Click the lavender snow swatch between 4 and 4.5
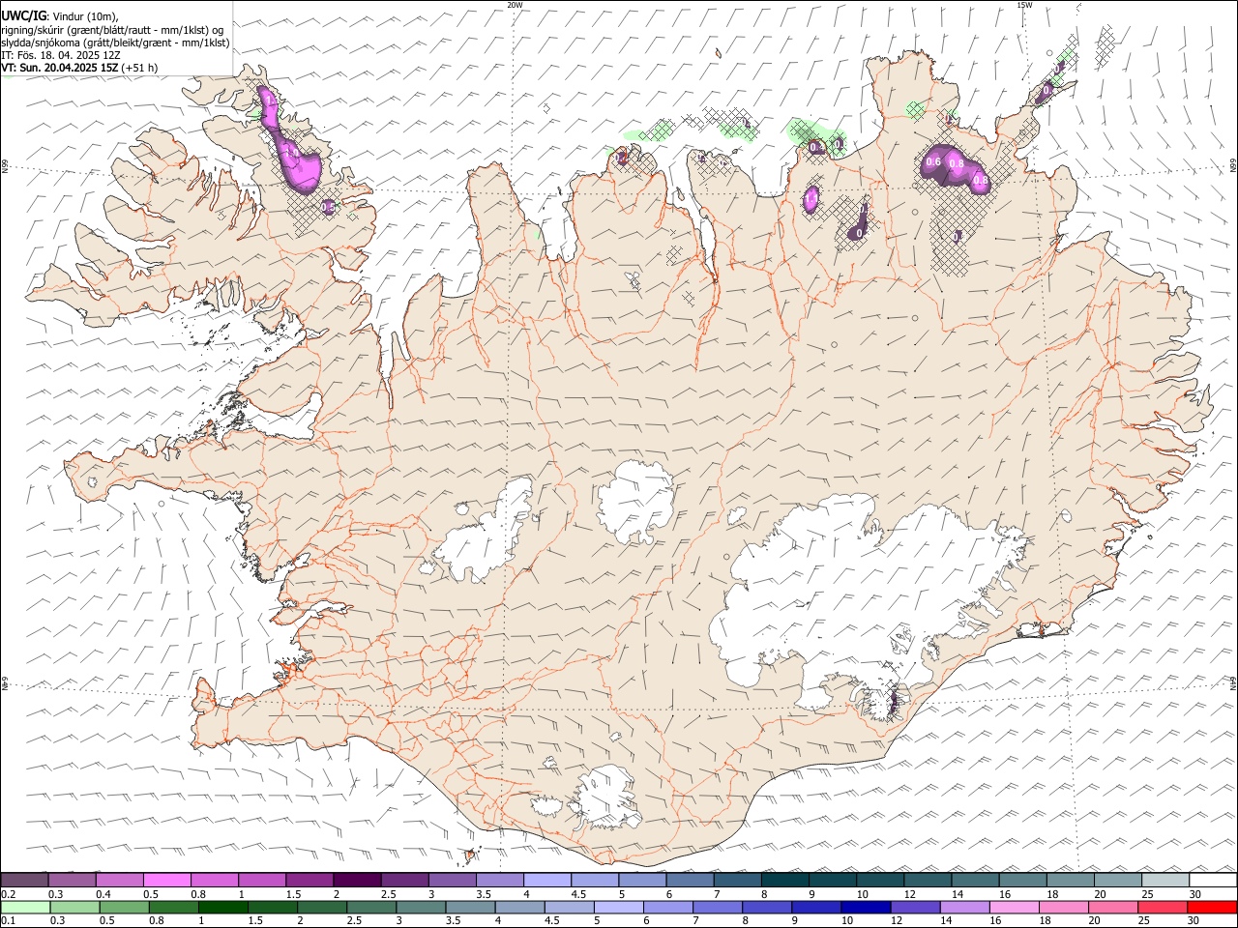1238x928 pixels. click(547, 881)
